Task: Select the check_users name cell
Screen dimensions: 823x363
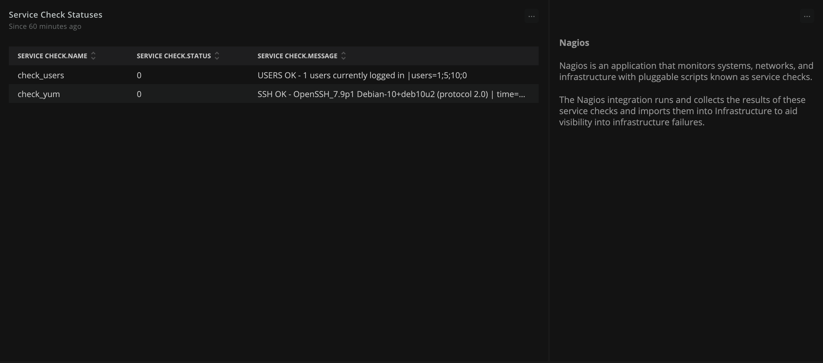Action: click(41, 75)
